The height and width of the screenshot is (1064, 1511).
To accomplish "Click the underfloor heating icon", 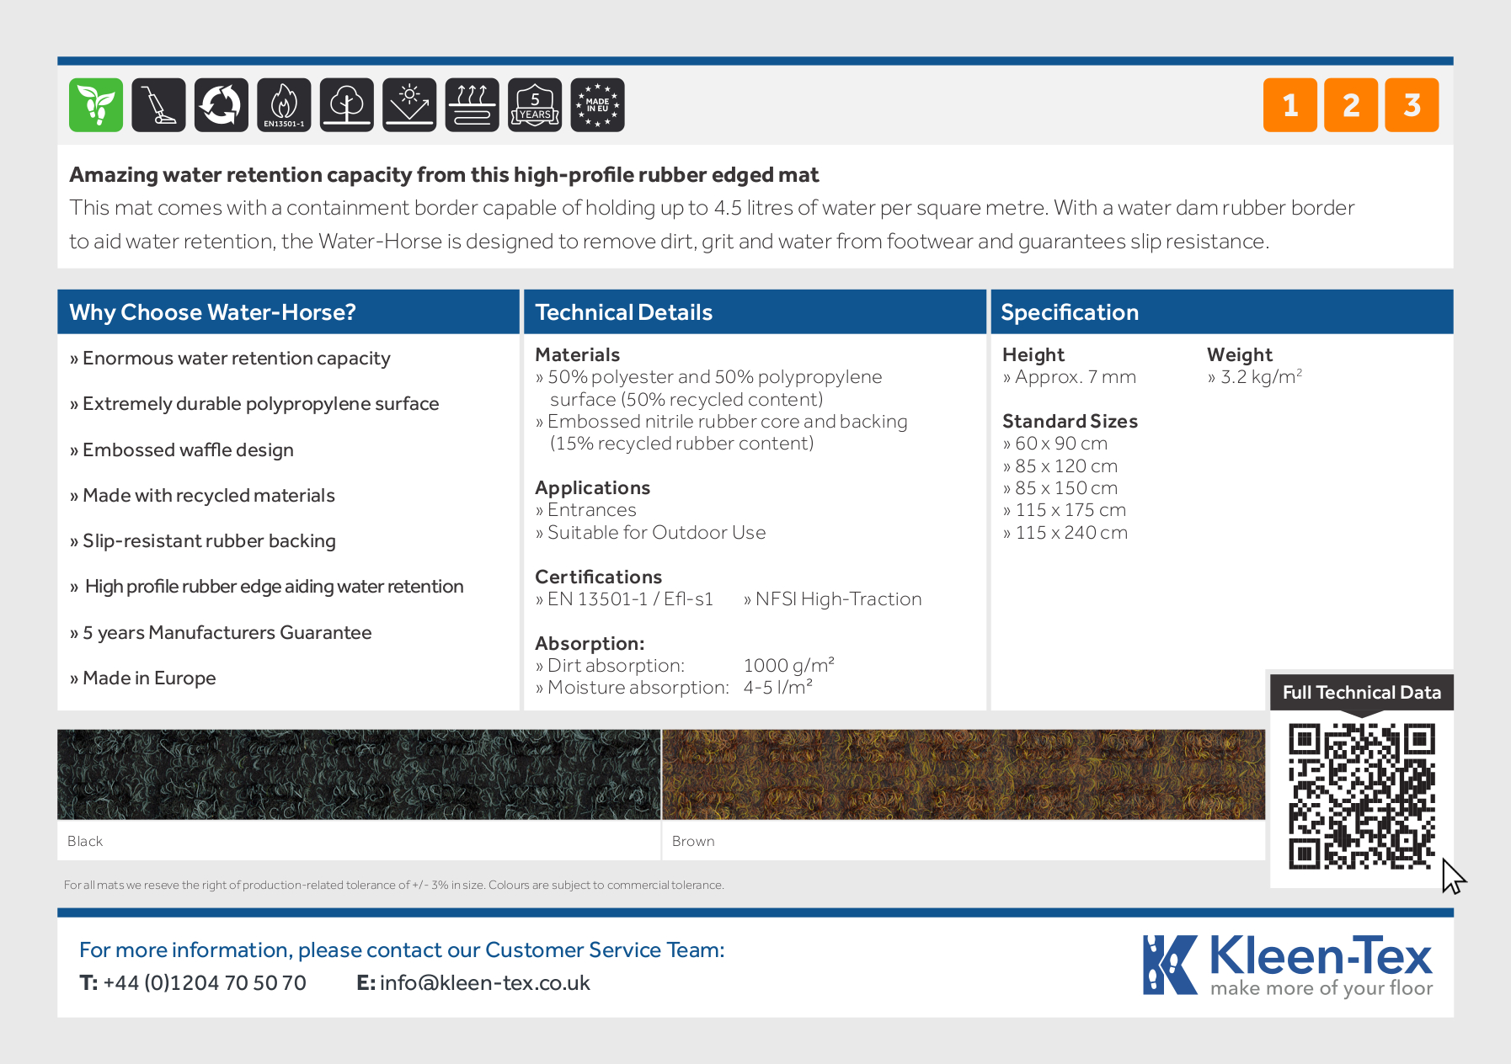I will point(472,105).
